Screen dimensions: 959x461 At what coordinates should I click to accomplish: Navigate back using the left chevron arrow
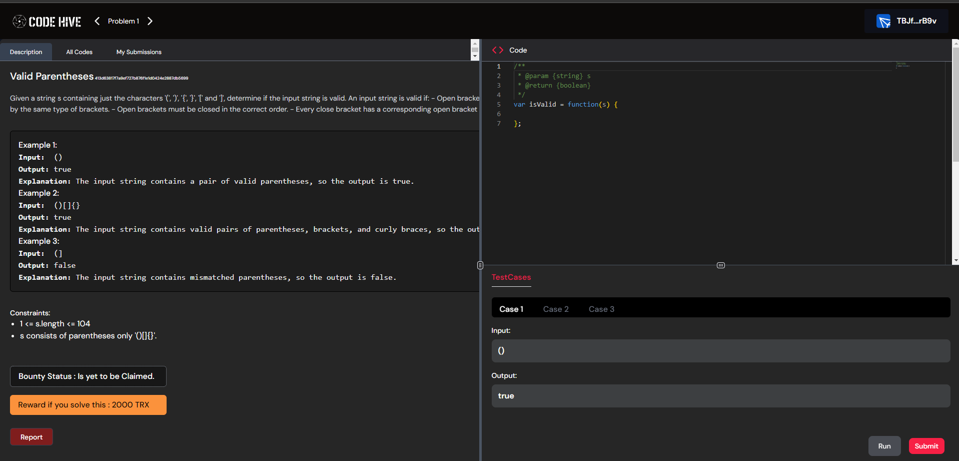[97, 21]
